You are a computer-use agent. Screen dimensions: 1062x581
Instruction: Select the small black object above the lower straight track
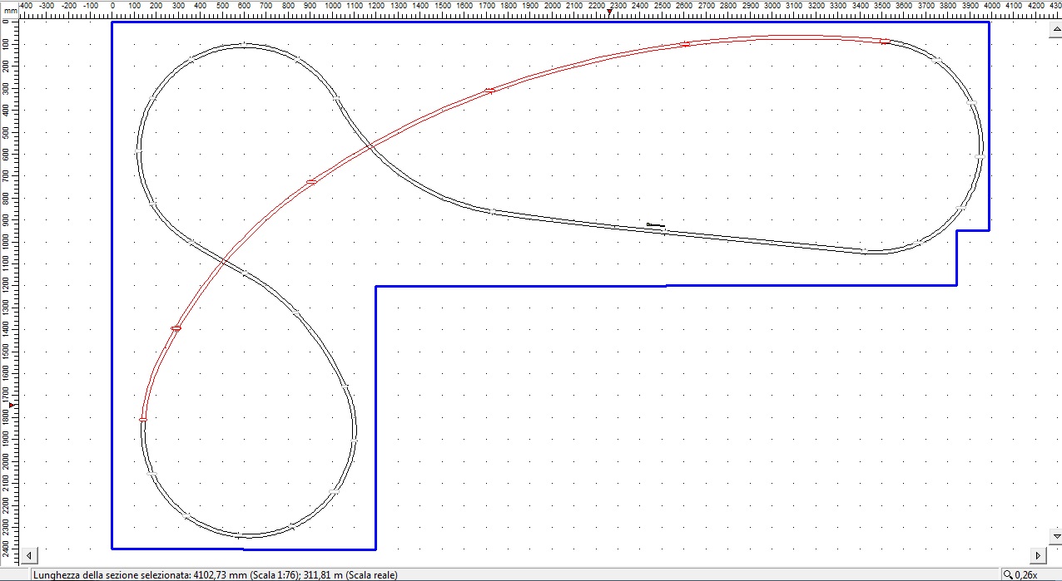click(656, 224)
